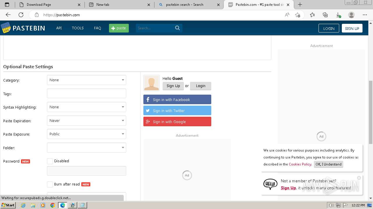Open the media player taskbar icon
Viewport: 373px width, 209px height.
tap(43, 205)
